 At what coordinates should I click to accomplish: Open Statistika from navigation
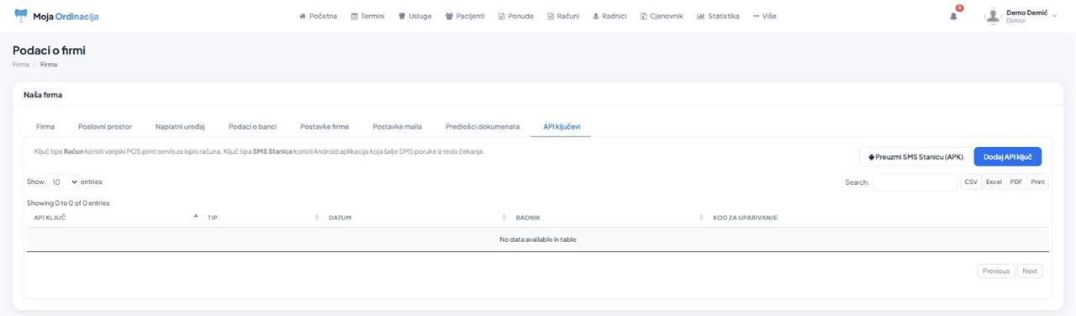tap(718, 16)
